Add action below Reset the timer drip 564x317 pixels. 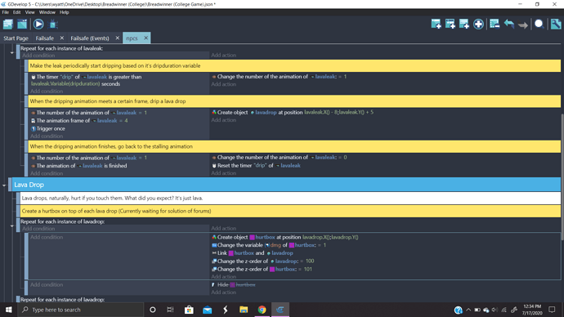224,173
